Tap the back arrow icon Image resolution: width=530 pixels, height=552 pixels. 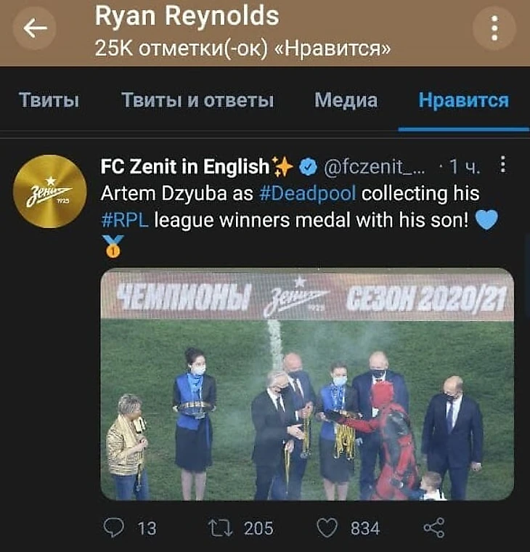tap(35, 28)
